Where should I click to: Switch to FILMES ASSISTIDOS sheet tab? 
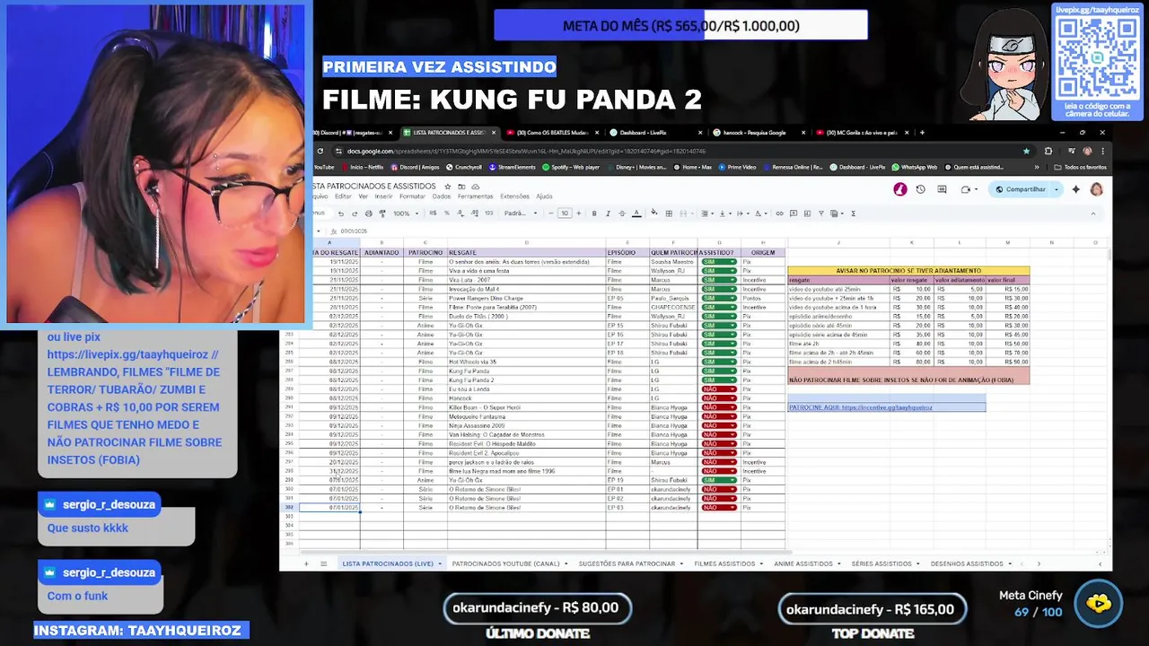point(724,563)
